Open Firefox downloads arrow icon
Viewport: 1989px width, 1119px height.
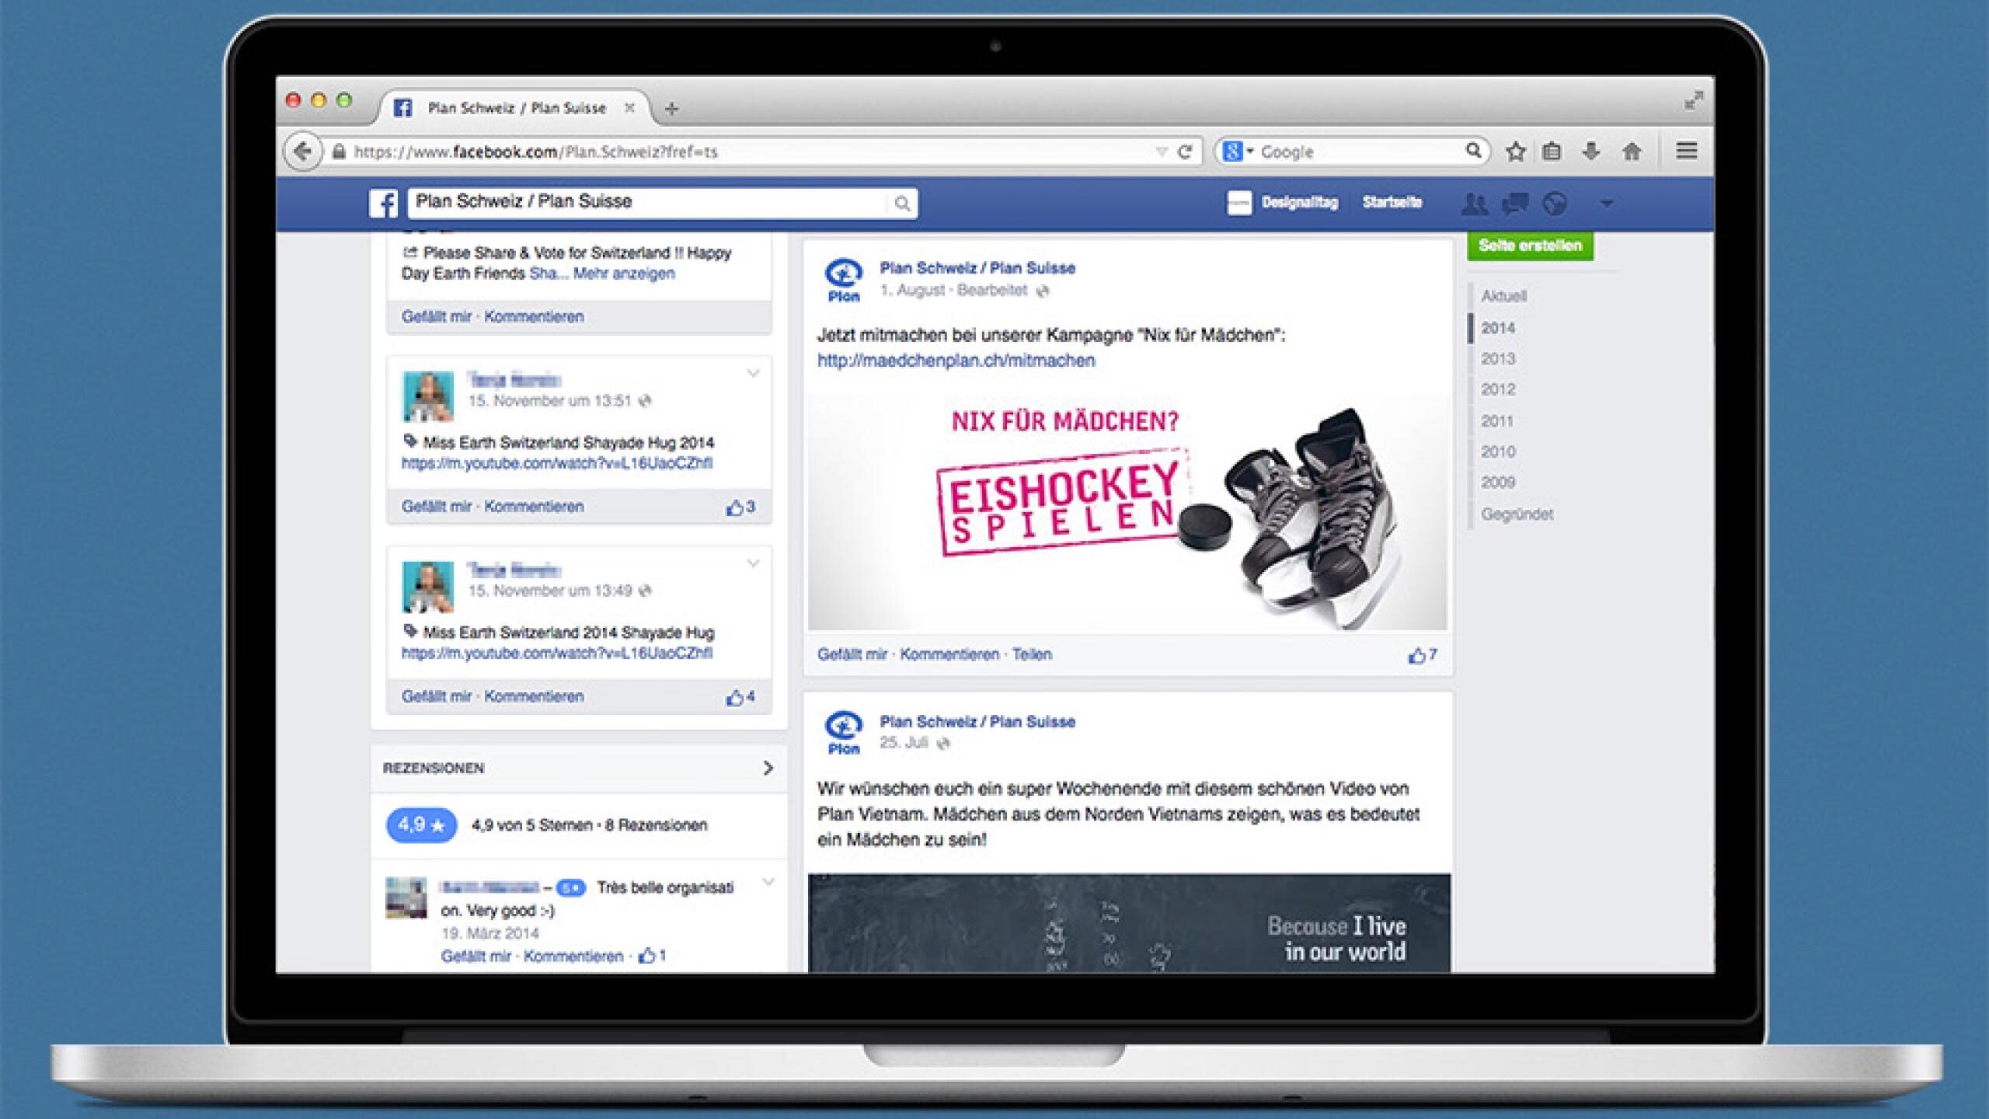pos(1590,152)
